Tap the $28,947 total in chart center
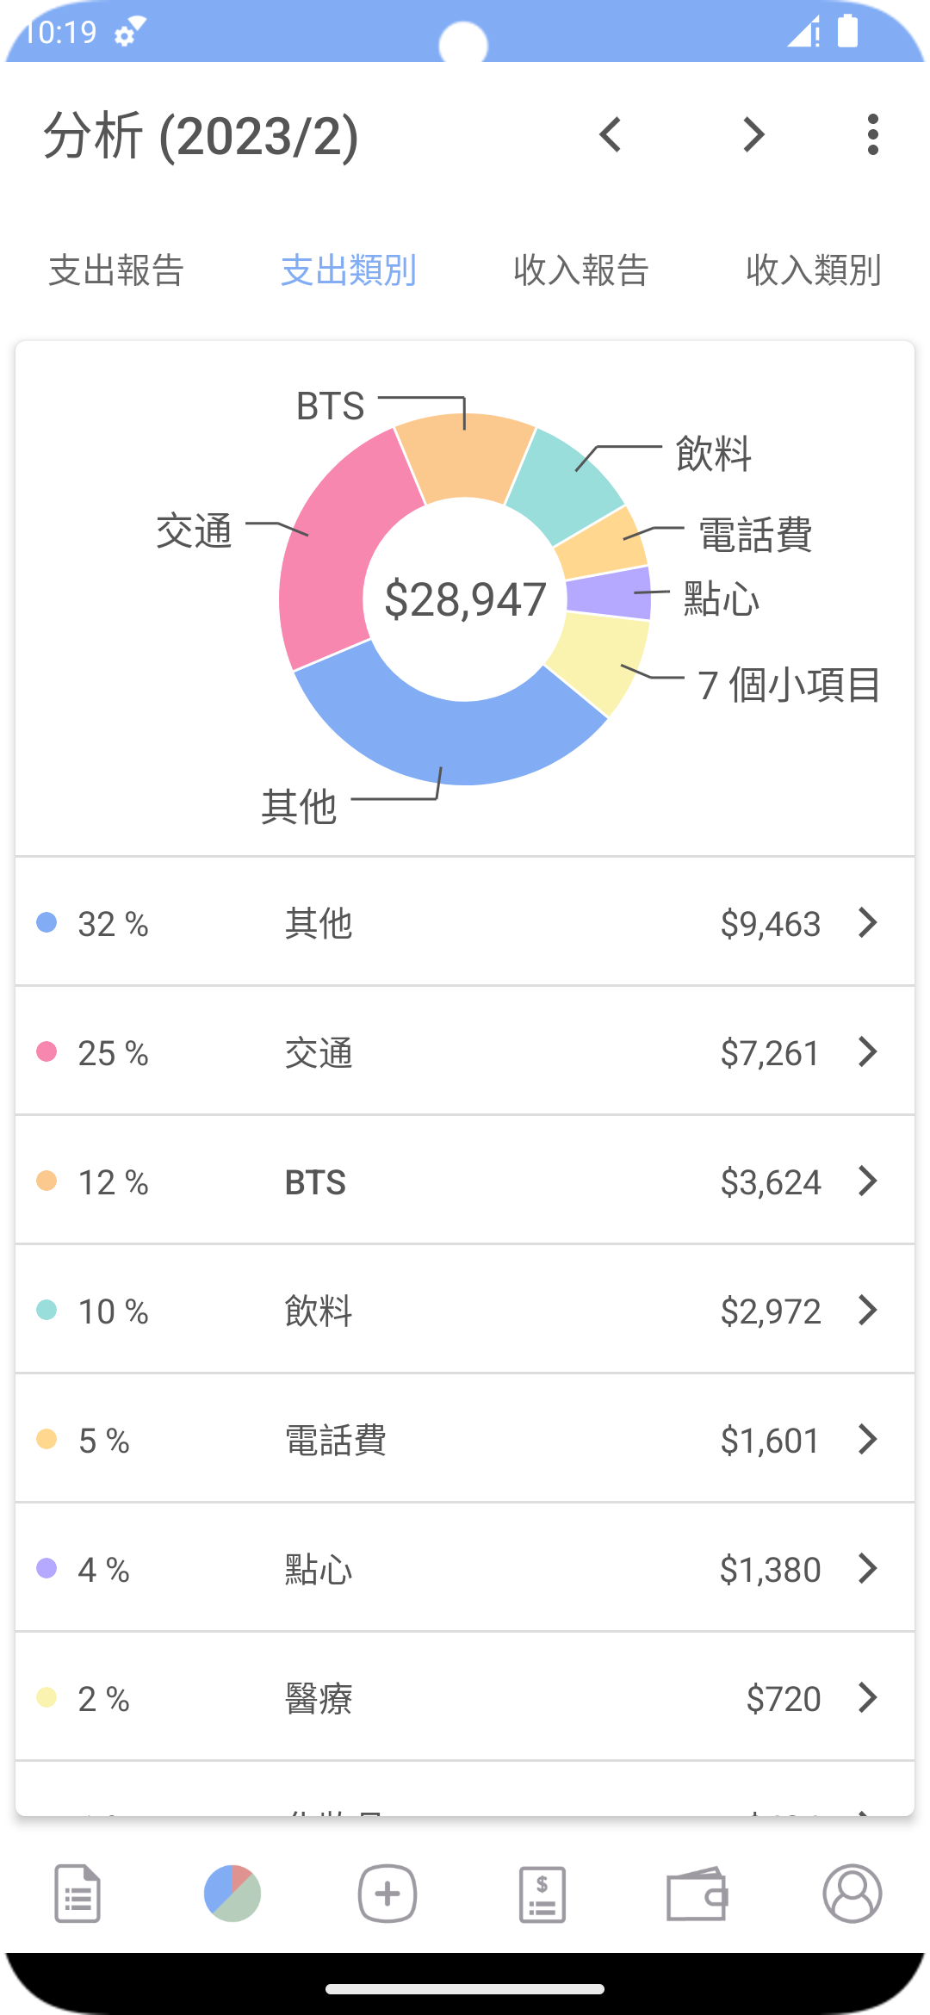The image size is (930, 2015). (x=465, y=599)
